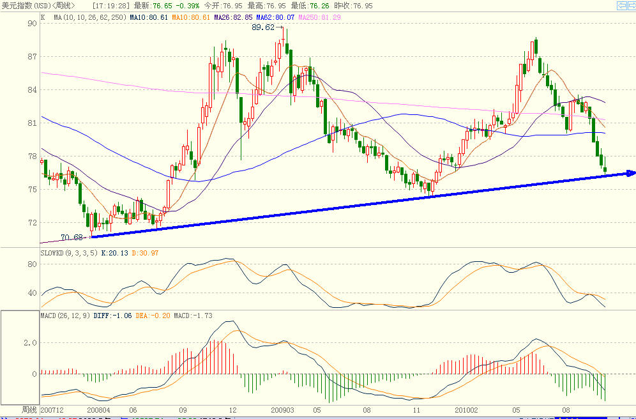This screenshot has height=419, width=636.
Task: Click the MA62:80.07 legend value
Action: point(275,17)
